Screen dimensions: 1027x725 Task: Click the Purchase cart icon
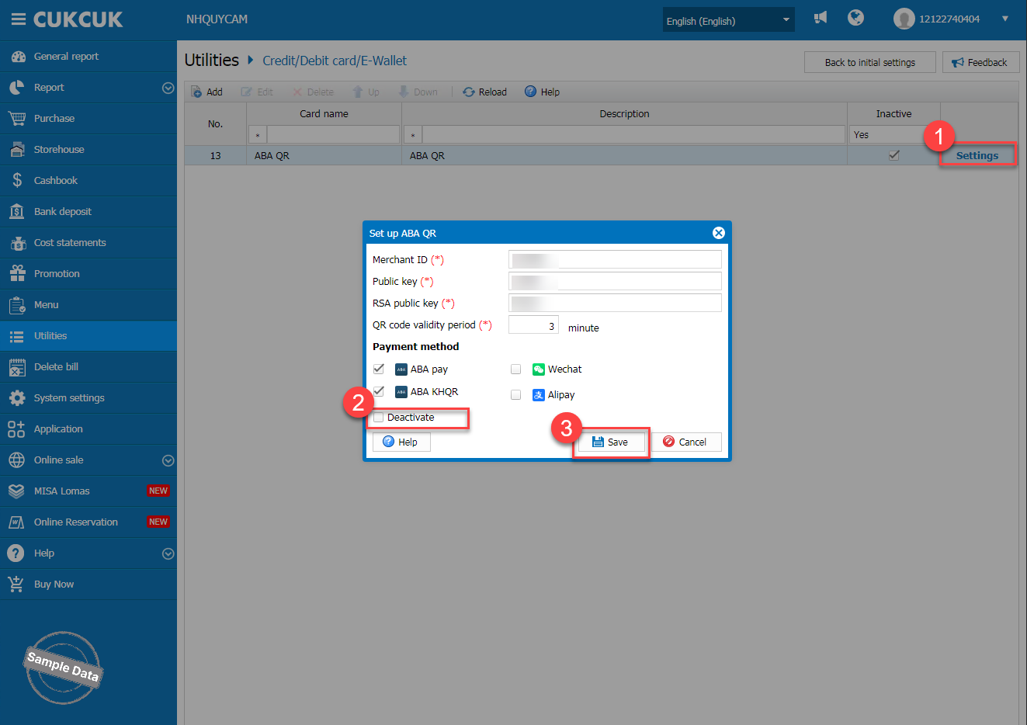(x=16, y=119)
